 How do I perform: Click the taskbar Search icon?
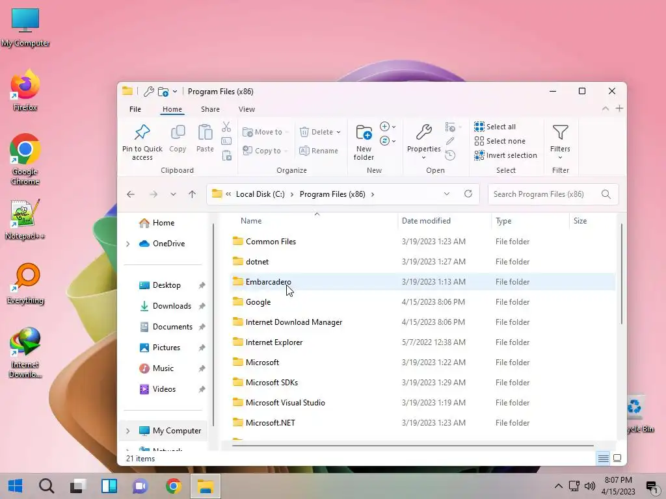click(46, 486)
